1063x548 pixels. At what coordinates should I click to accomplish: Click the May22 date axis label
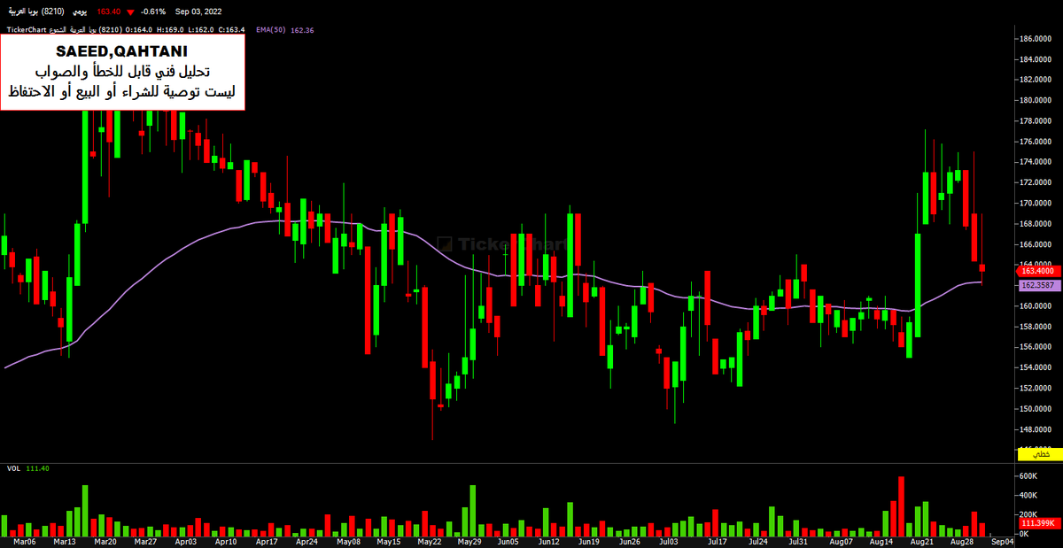[x=430, y=540]
